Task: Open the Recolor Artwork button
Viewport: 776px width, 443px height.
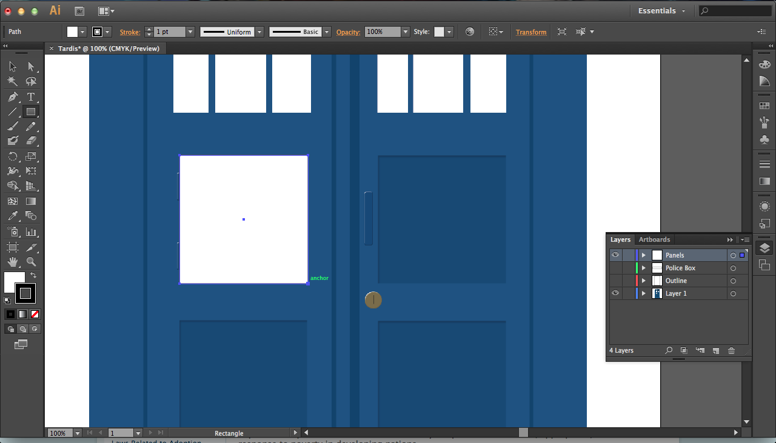Action: point(470,32)
